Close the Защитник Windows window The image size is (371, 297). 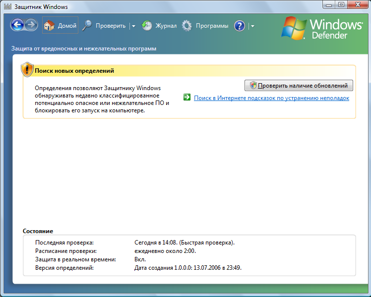coord(358,5)
